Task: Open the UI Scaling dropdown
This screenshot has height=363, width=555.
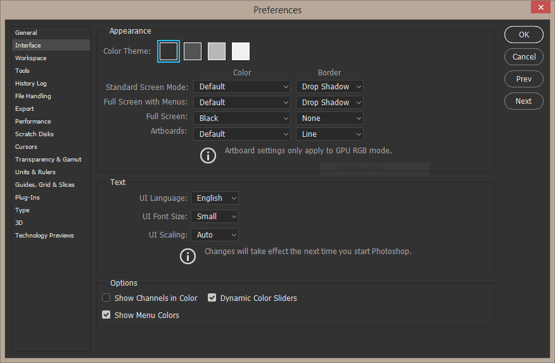Action: tap(215, 235)
